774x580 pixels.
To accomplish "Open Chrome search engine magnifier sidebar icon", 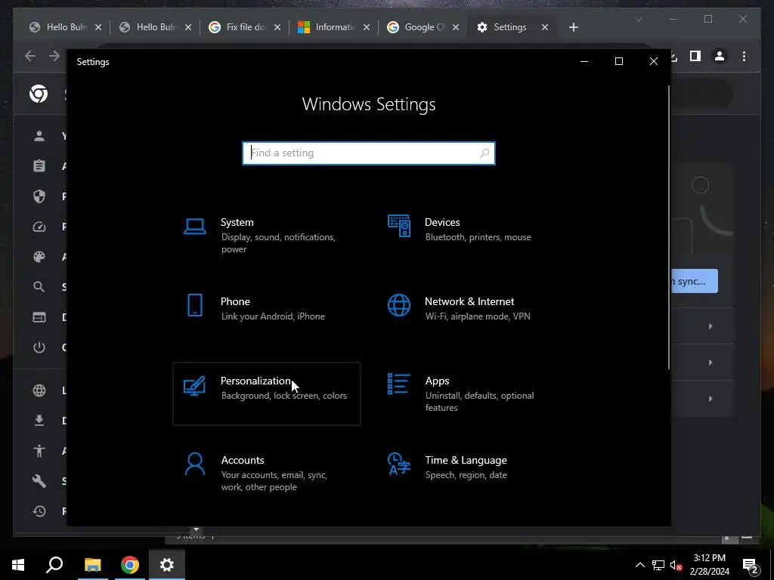I will pyautogui.click(x=39, y=286).
